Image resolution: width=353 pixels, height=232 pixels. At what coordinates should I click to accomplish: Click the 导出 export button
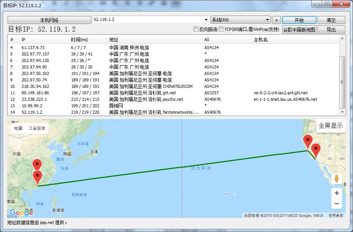coord(331,29)
